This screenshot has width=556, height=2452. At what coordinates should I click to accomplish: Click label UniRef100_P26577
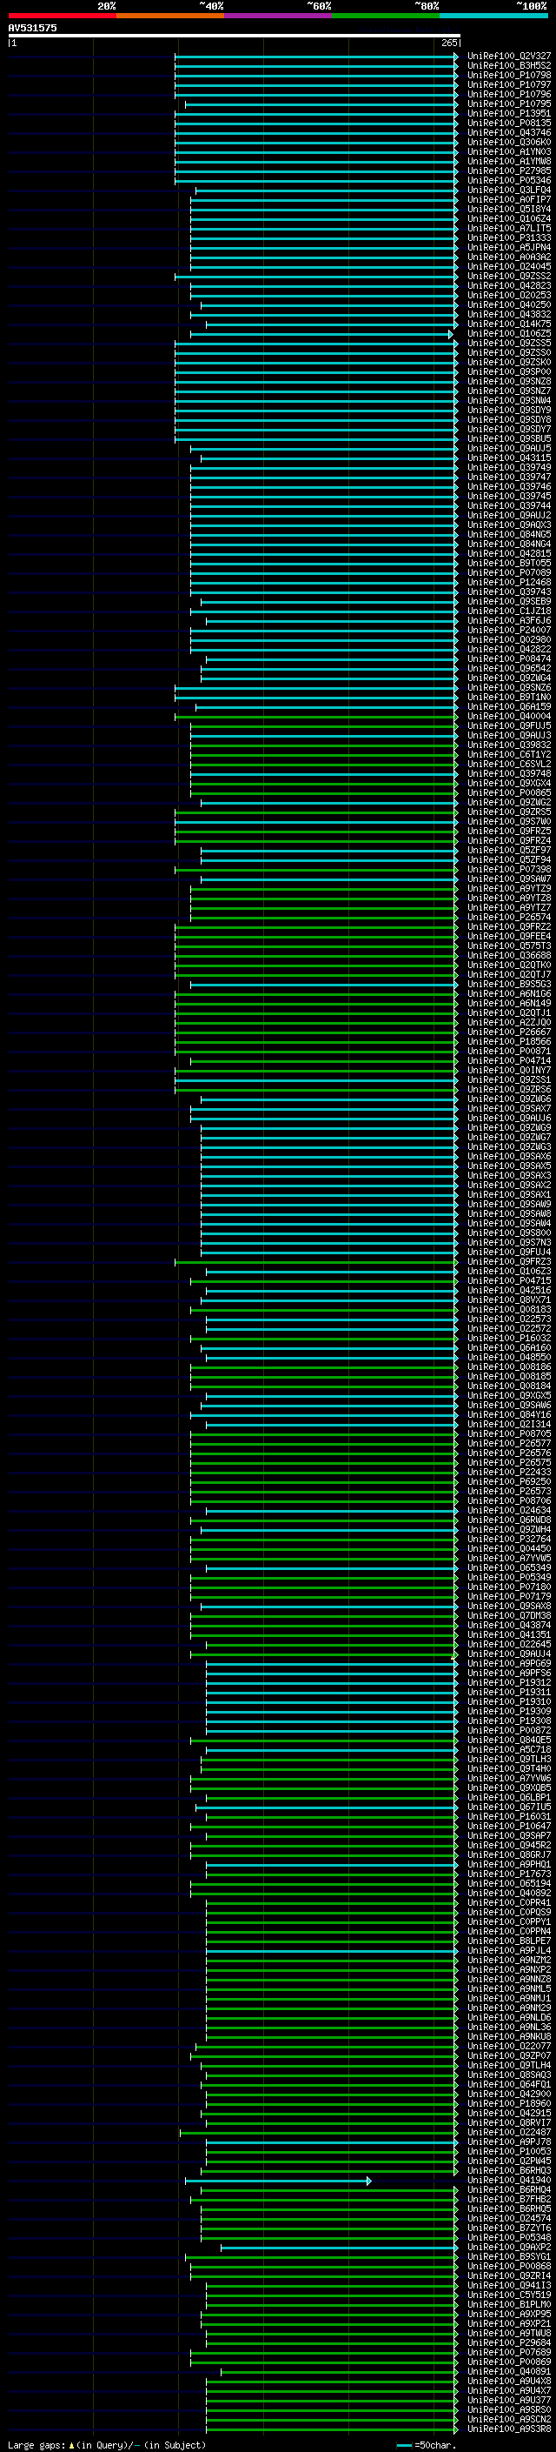tap(508, 1444)
